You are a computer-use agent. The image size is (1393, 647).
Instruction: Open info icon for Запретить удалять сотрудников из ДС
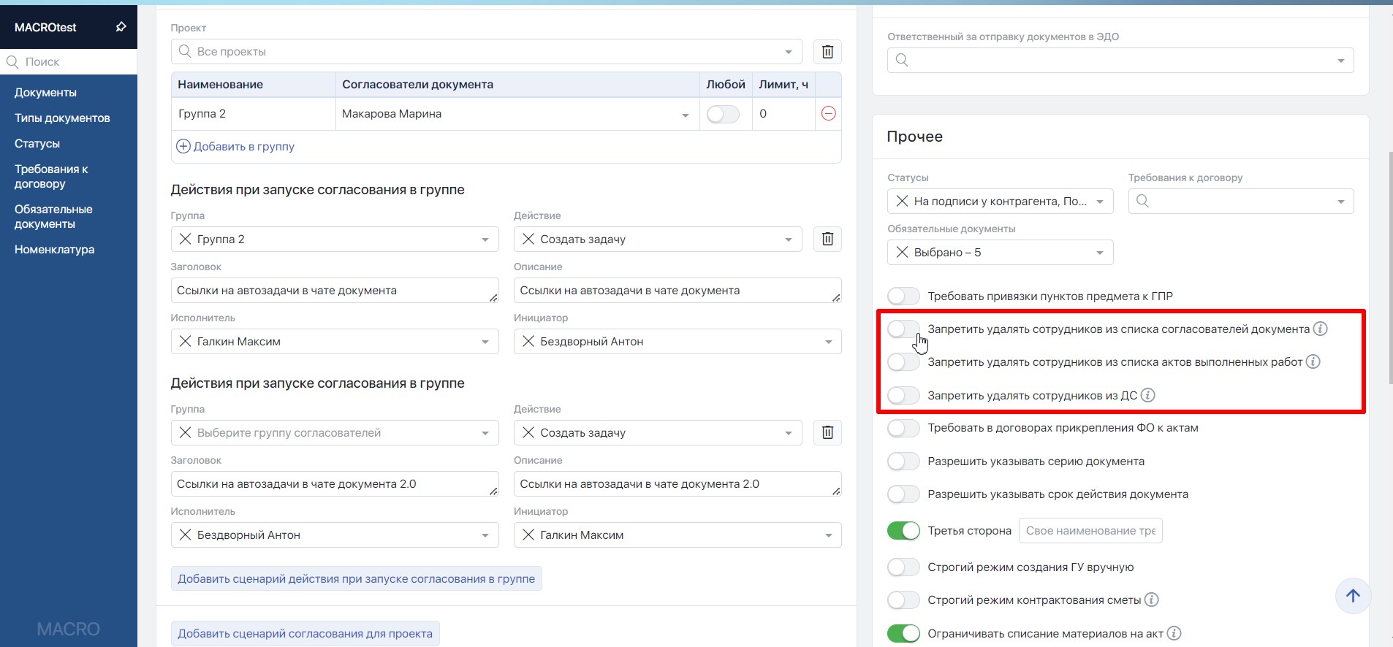tap(1147, 396)
